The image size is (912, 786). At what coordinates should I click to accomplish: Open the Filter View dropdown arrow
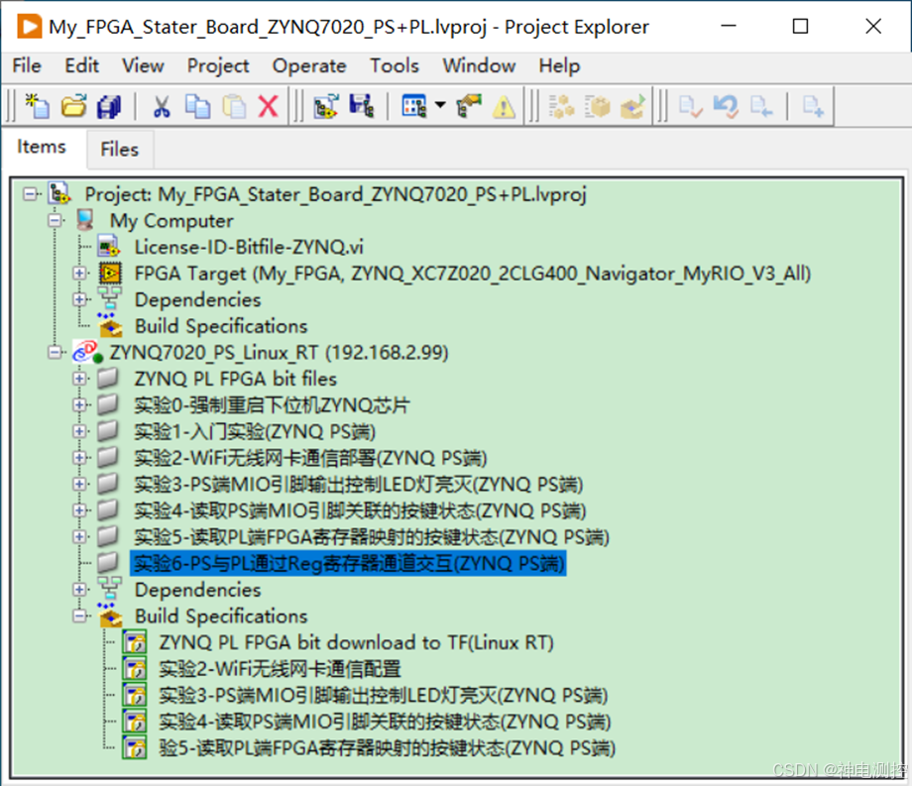(440, 105)
